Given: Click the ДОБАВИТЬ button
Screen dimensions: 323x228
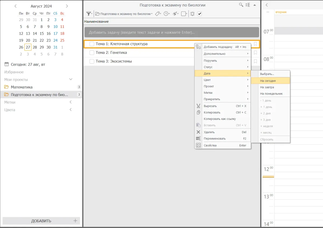Looking at the screenshot, I should coord(41,221).
